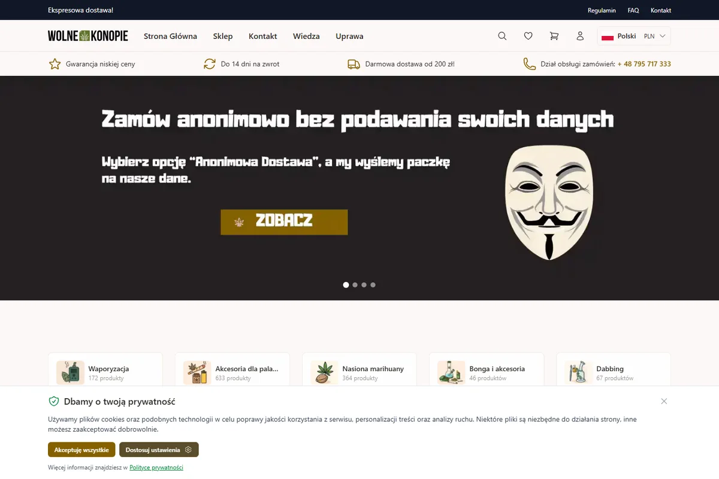
Task: Click the gear icon in Dostosuj ustawienia
Action: click(188, 450)
